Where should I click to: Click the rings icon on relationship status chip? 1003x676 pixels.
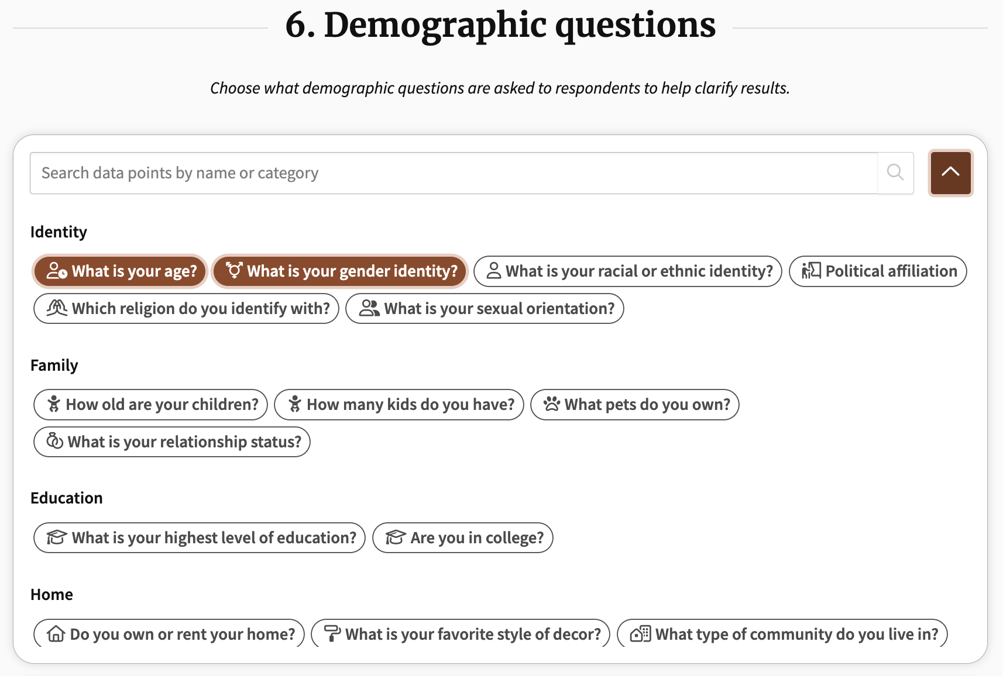tap(54, 441)
